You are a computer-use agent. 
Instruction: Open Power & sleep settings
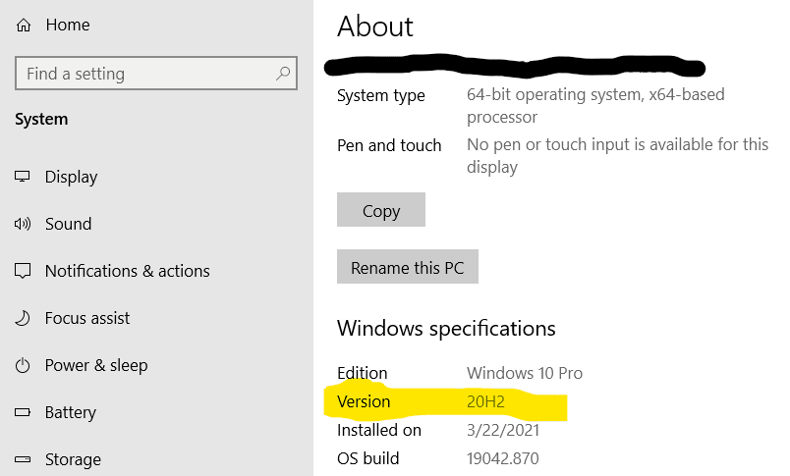(x=96, y=365)
